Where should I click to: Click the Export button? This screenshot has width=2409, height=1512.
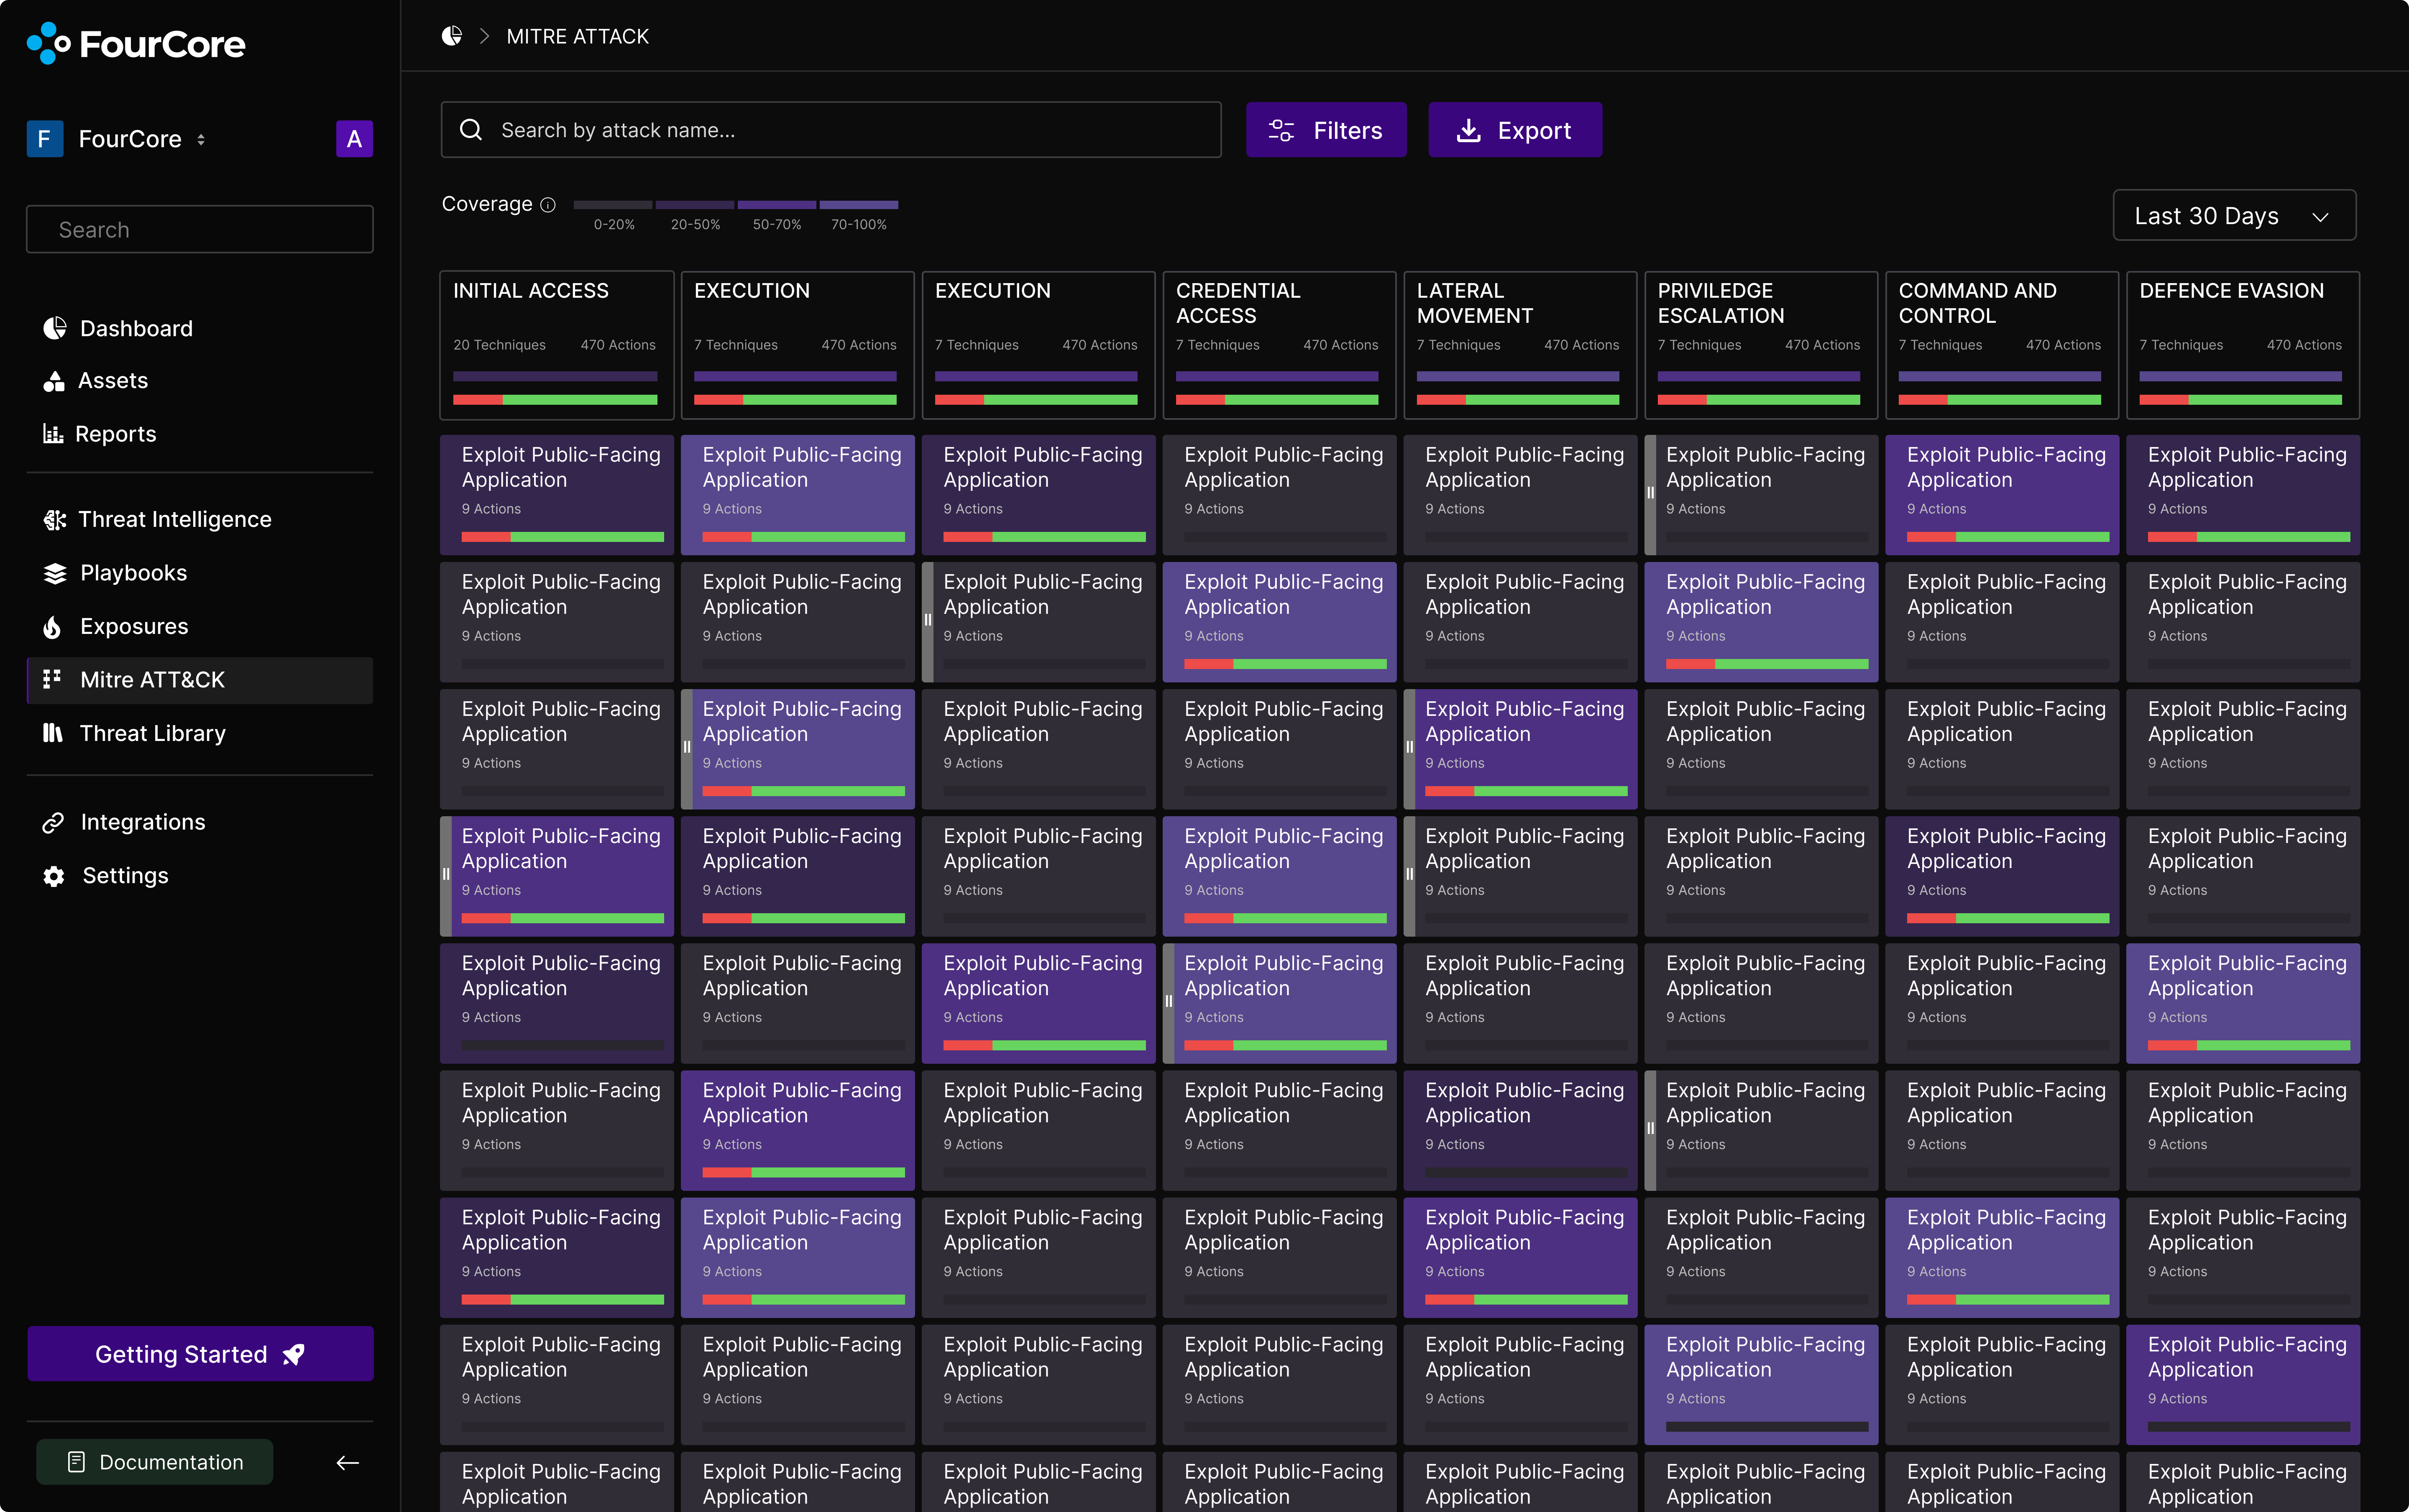pyautogui.click(x=1515, y=130)
